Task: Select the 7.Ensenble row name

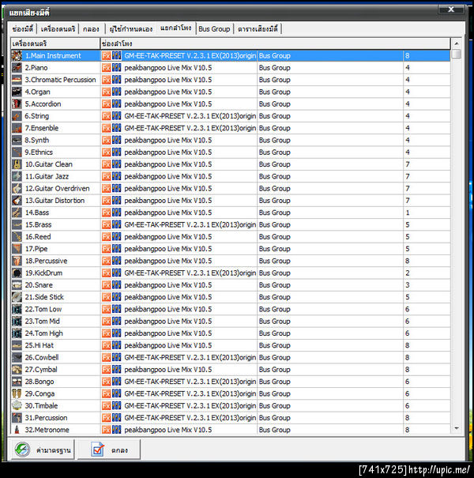Action: pyautogui.click(x=41, y=128)
